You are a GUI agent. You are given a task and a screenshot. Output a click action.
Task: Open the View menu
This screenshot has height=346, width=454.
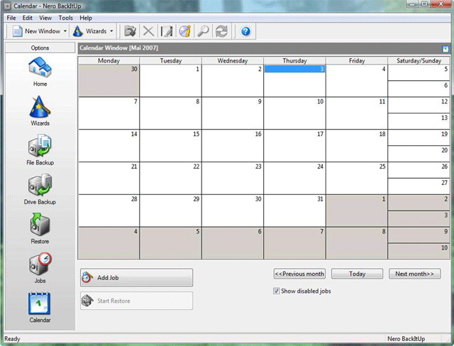click(45, 18)
